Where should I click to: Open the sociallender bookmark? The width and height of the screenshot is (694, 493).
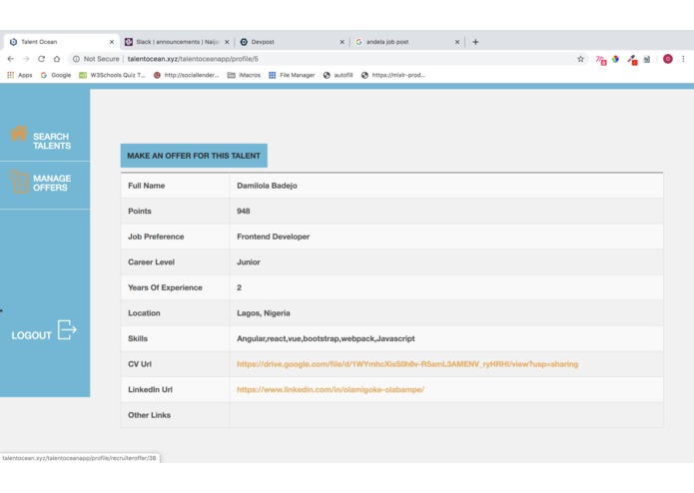[x=187, y=75]
